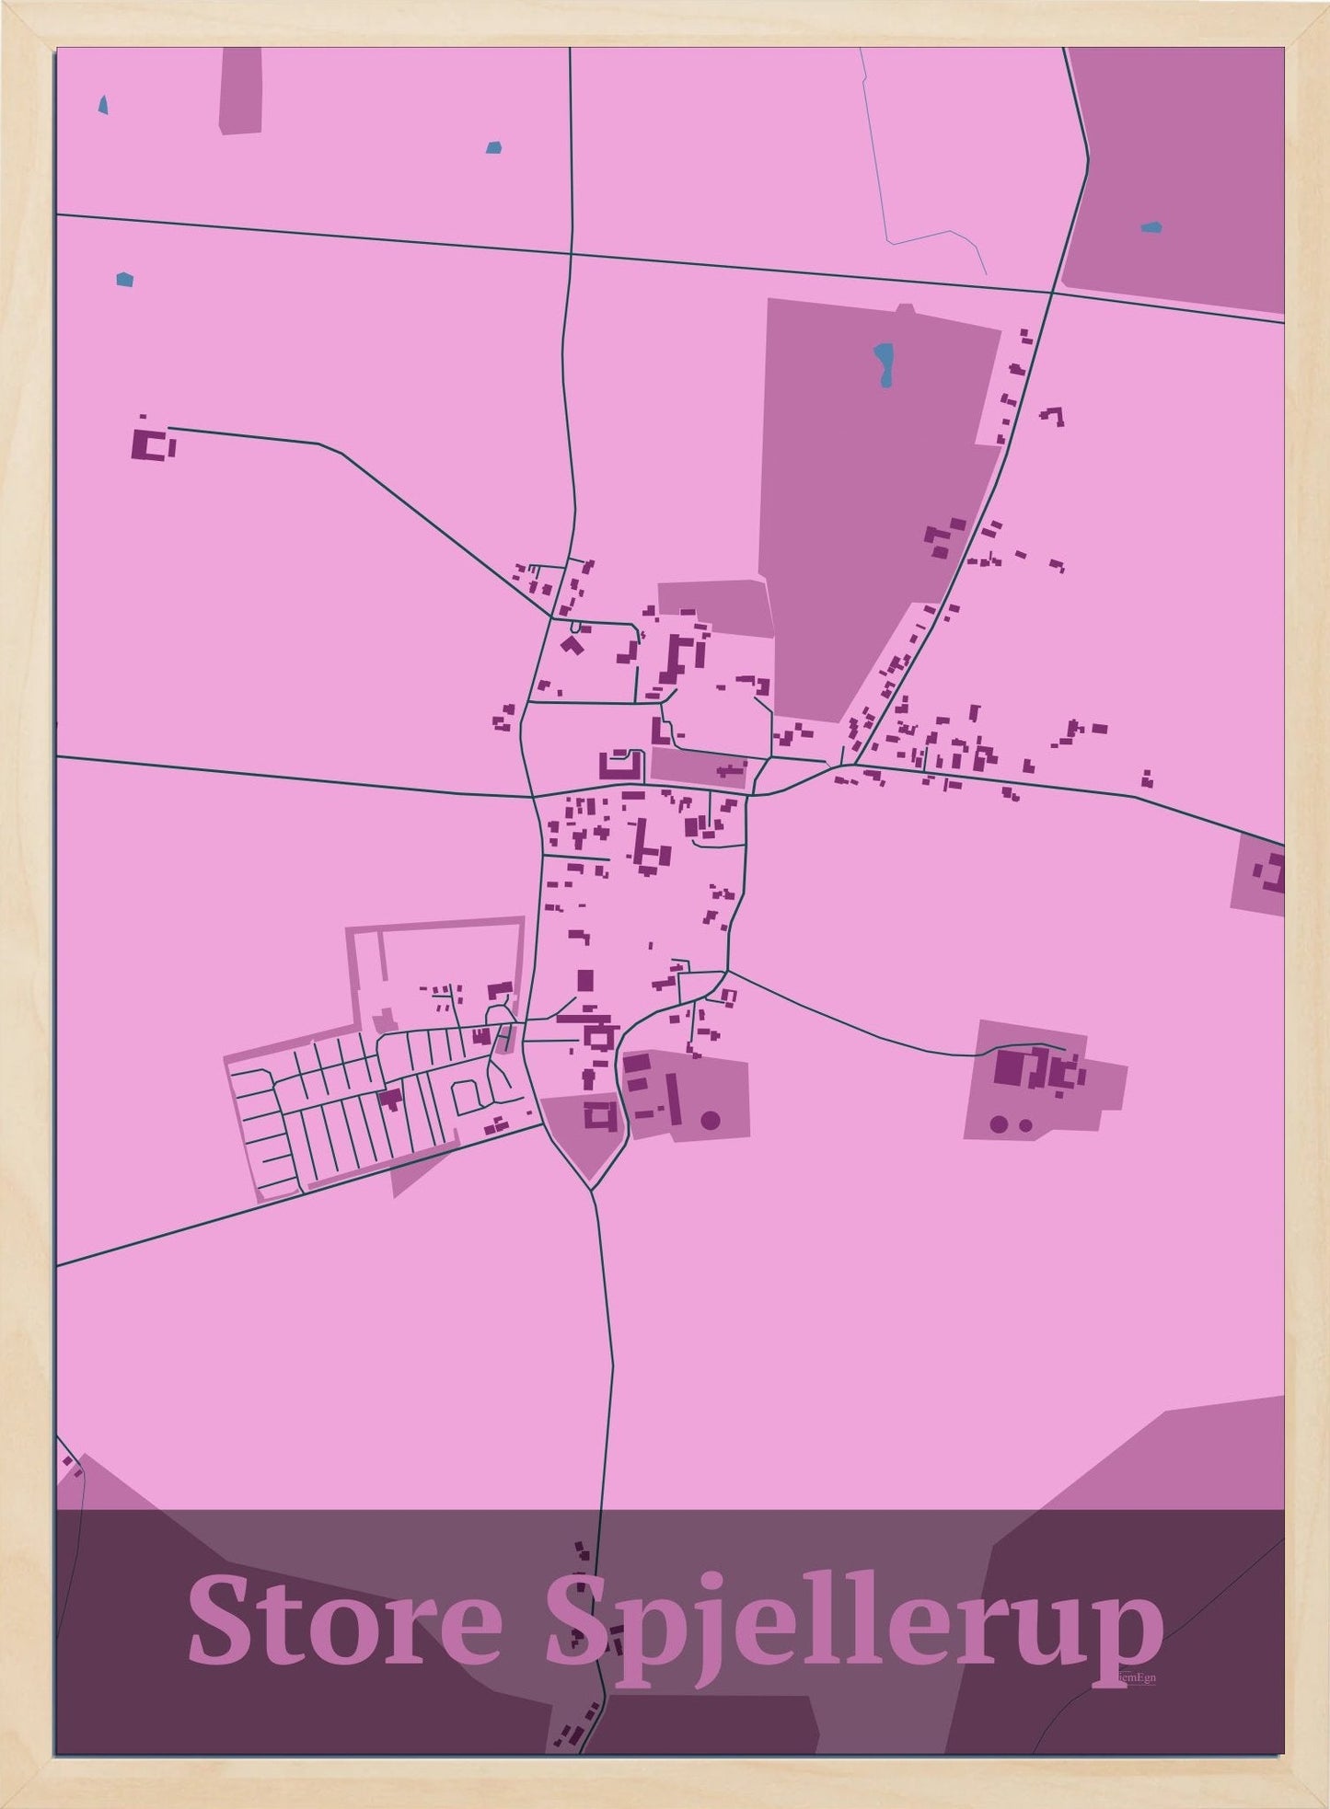Click the large dark field north of the village
The width and height of the screenshot is (1330, 1809).
tap(874, 506)
